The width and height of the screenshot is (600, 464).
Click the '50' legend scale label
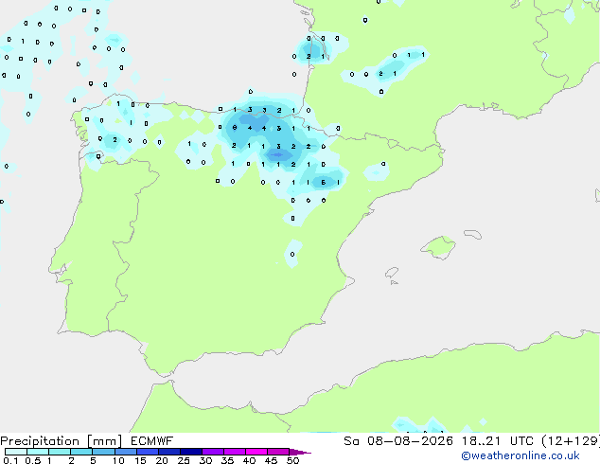293,460
